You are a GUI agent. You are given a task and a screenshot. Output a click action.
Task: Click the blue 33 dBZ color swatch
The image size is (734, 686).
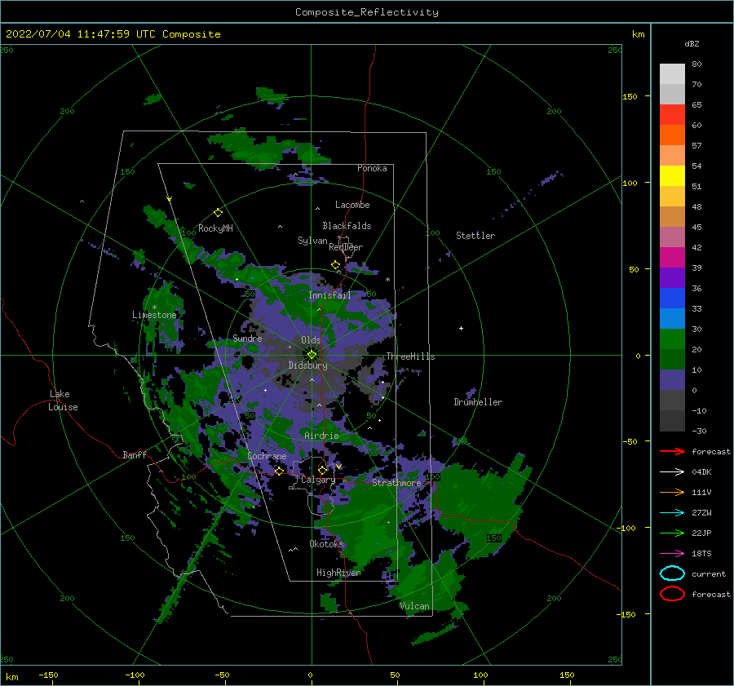[672, 298]
